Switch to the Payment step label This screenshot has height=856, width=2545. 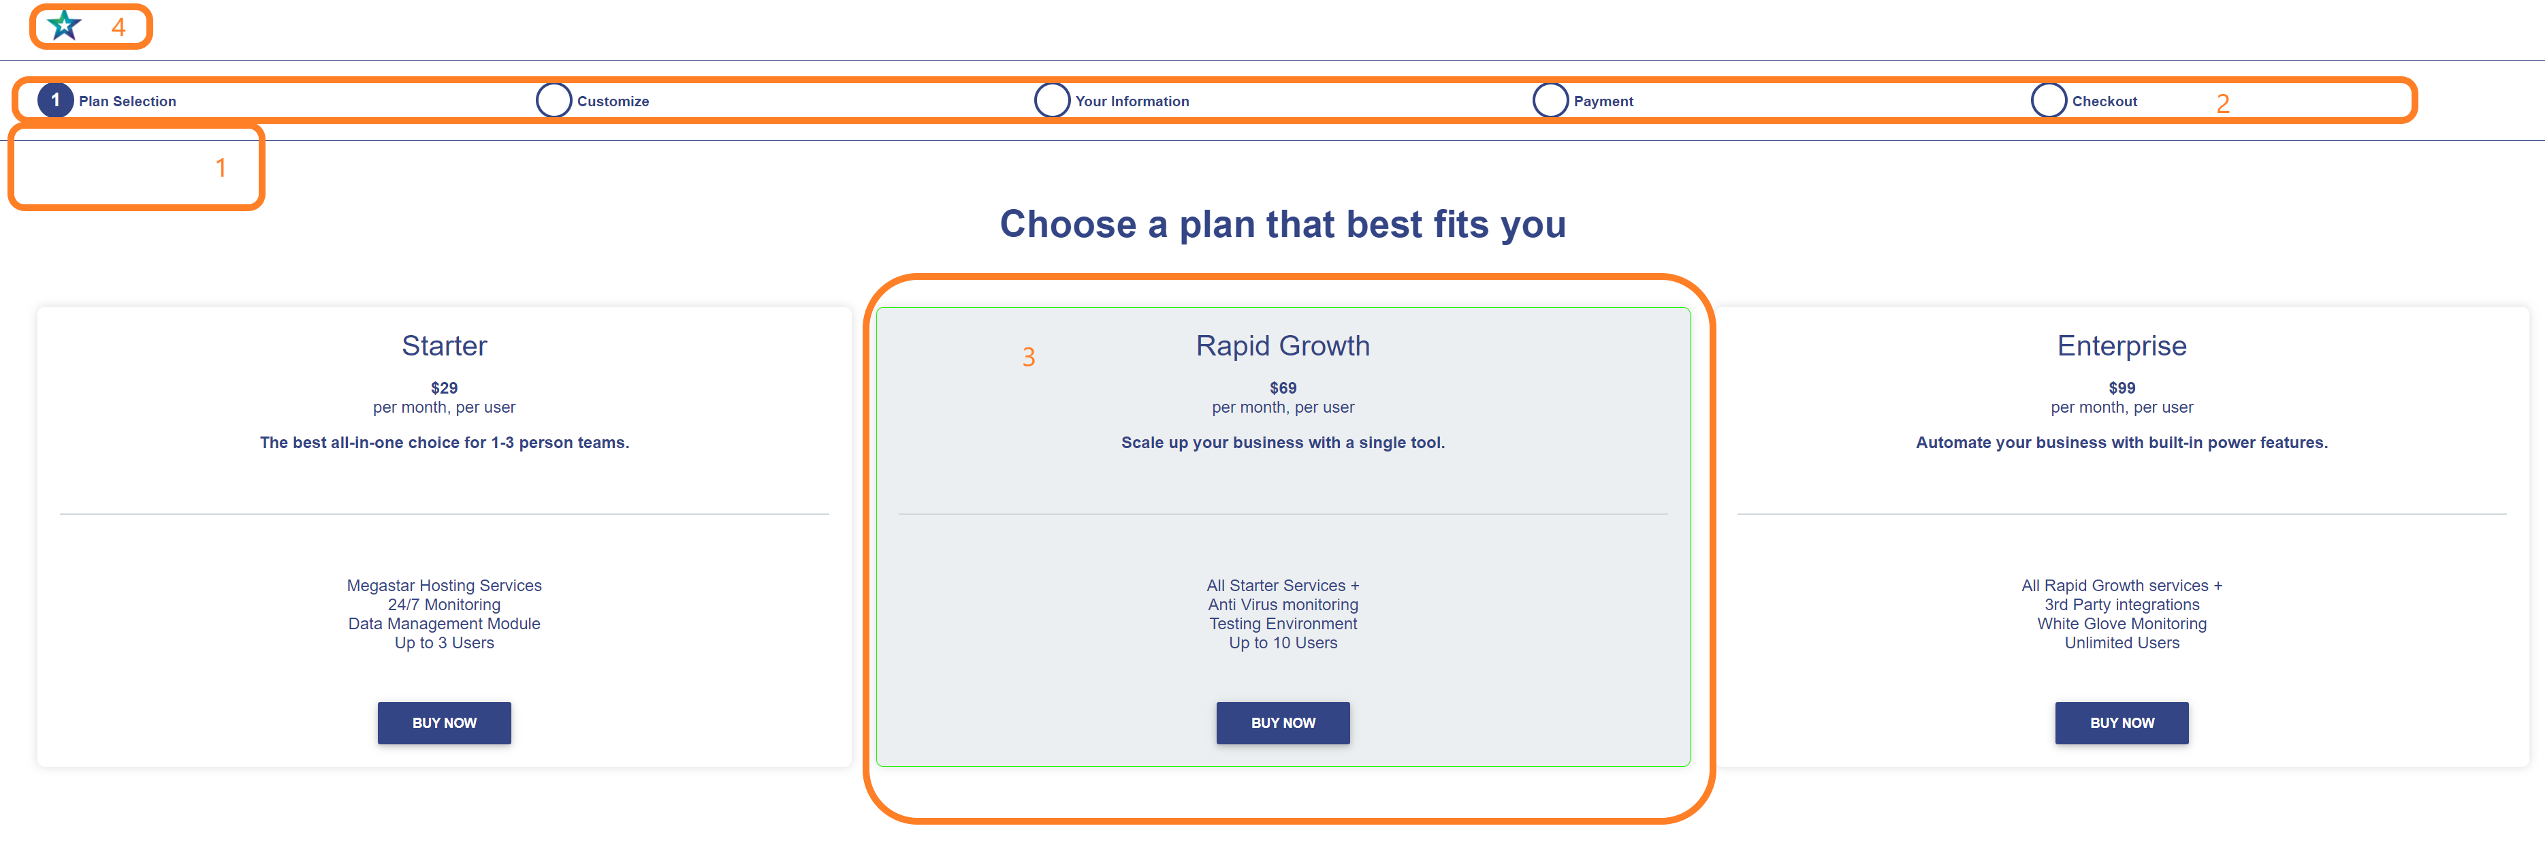[x=1603, y=102]
